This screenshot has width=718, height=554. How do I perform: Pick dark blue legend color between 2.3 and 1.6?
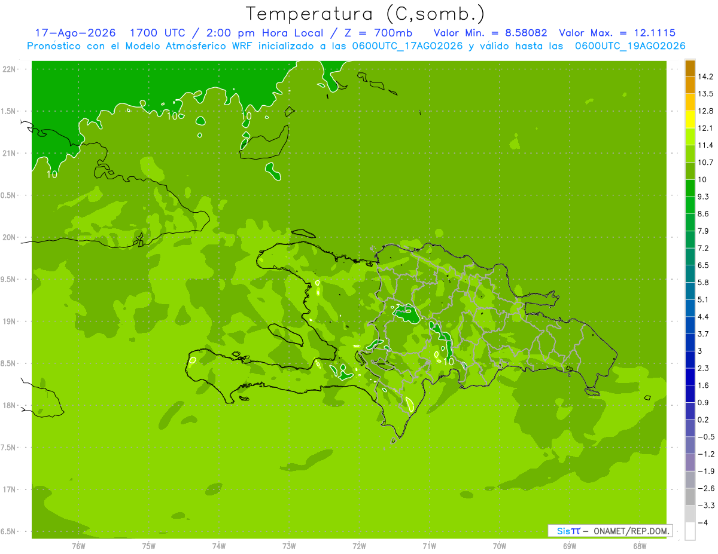(x=690, y=377)
